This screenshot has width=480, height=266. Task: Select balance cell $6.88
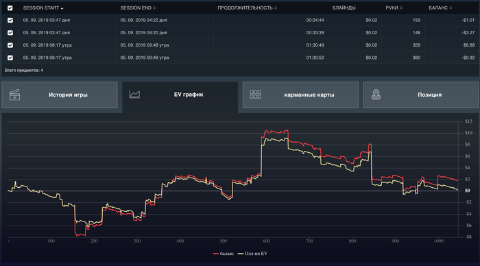(x=468, y=45)
